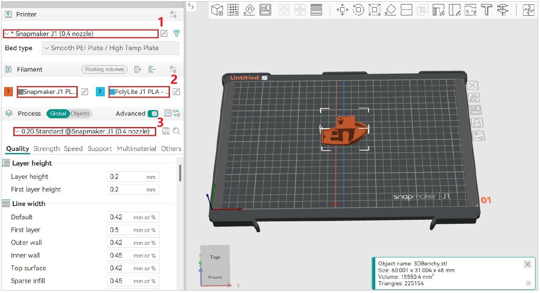Add a filament with the plus icon
Image resolution: width=540 pixels, height=293 pixels.
[x=138, y=70]
